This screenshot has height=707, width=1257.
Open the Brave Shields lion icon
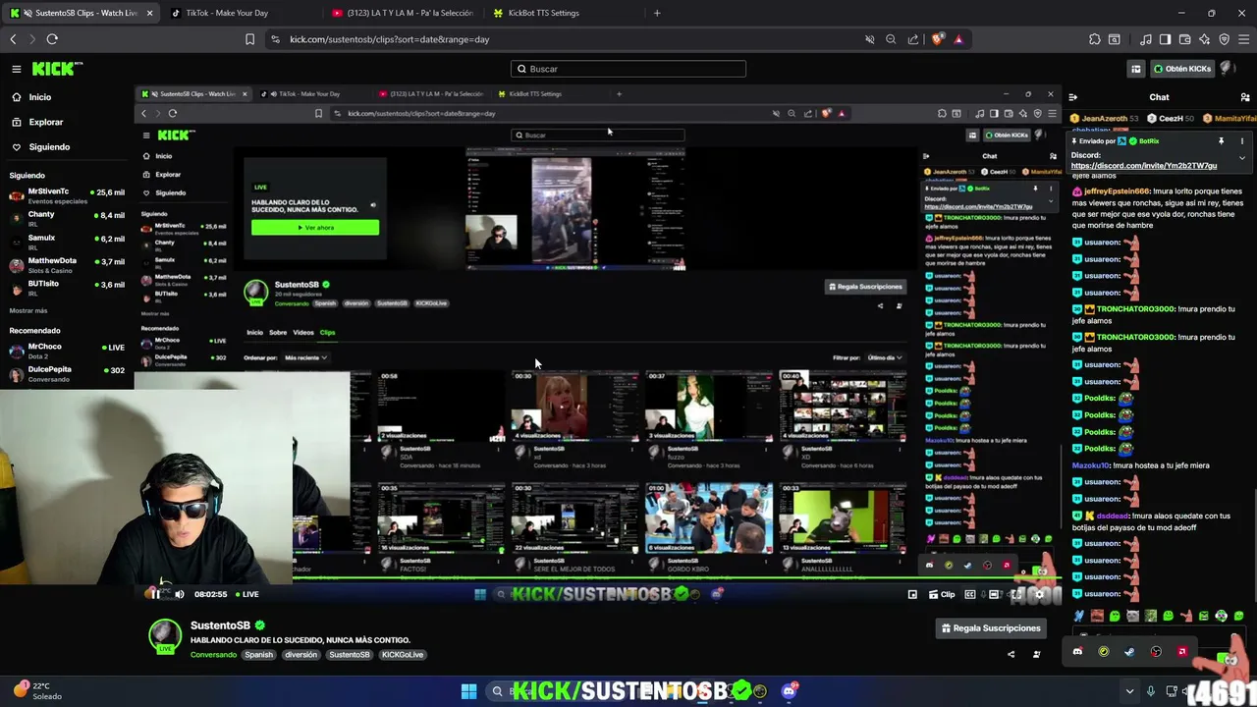[x=938, y=39]
